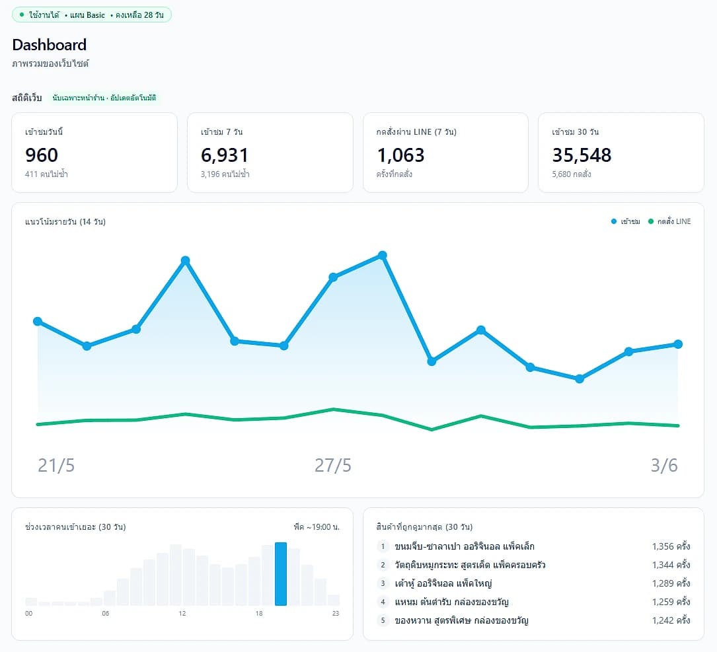Viewport: 717px width, 652px height.
Task: Toggle the blue เข้าชม legend series
Action: 625,221
